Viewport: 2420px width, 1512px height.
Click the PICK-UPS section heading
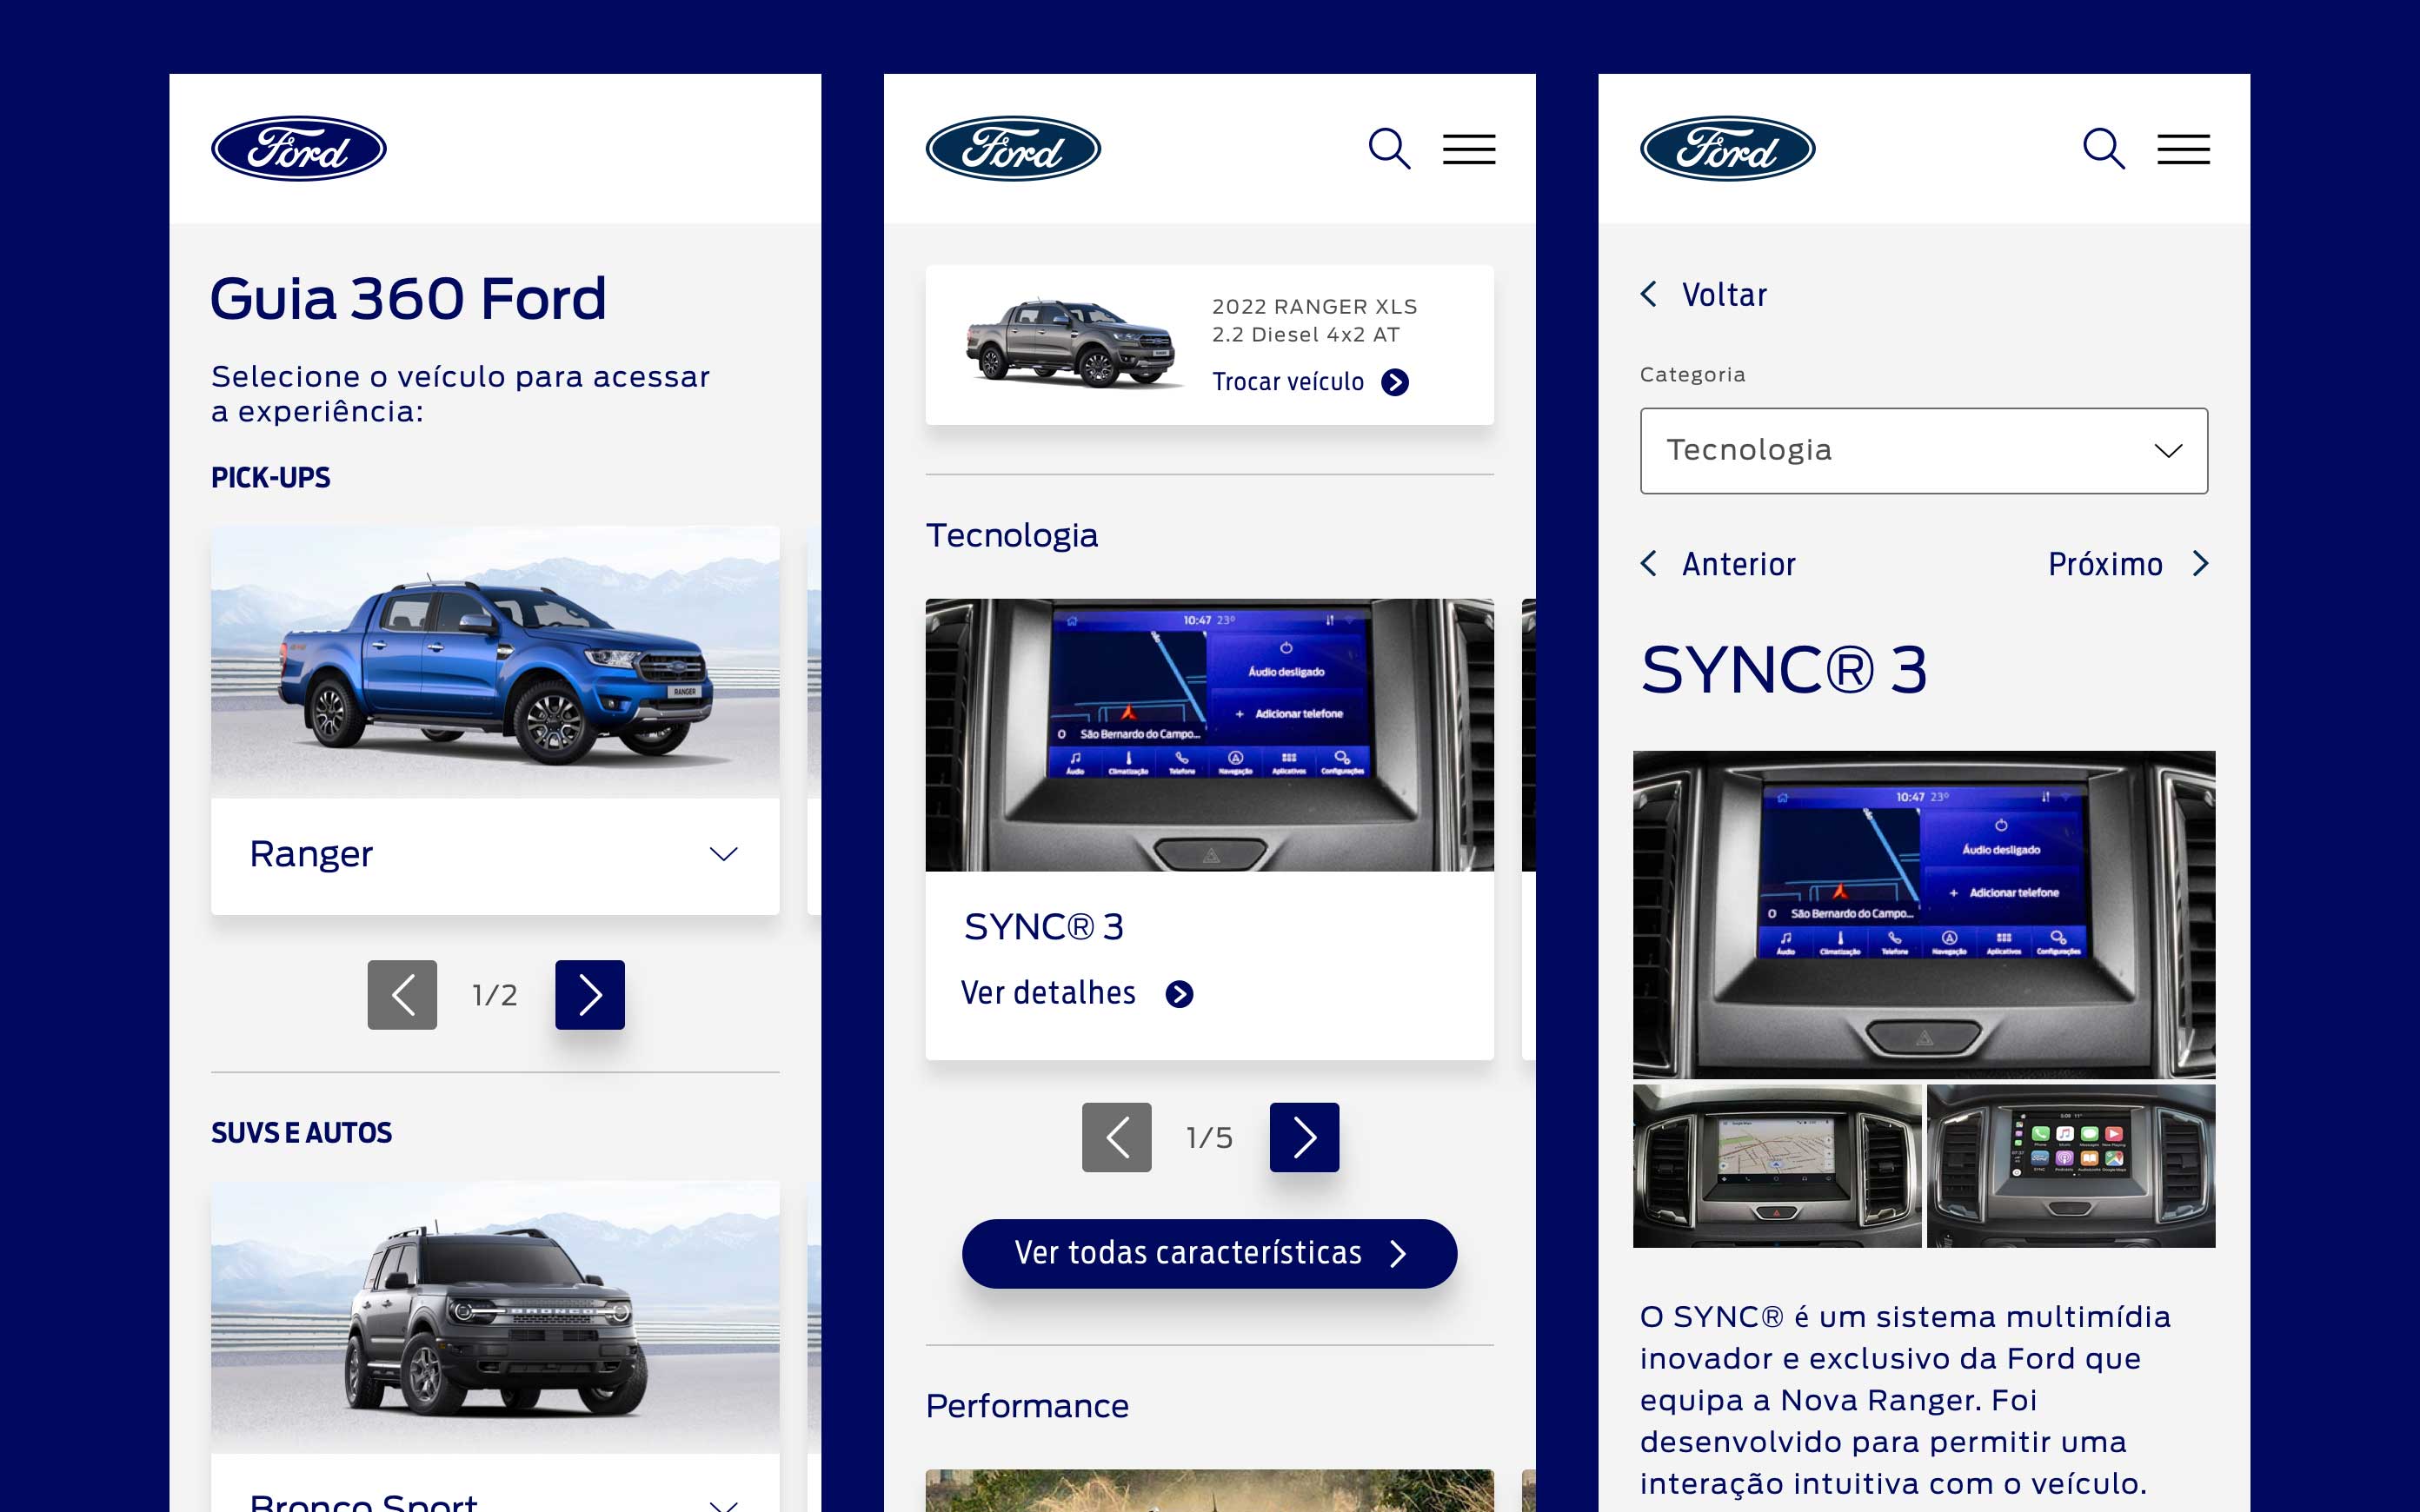[x=270, y=477]
